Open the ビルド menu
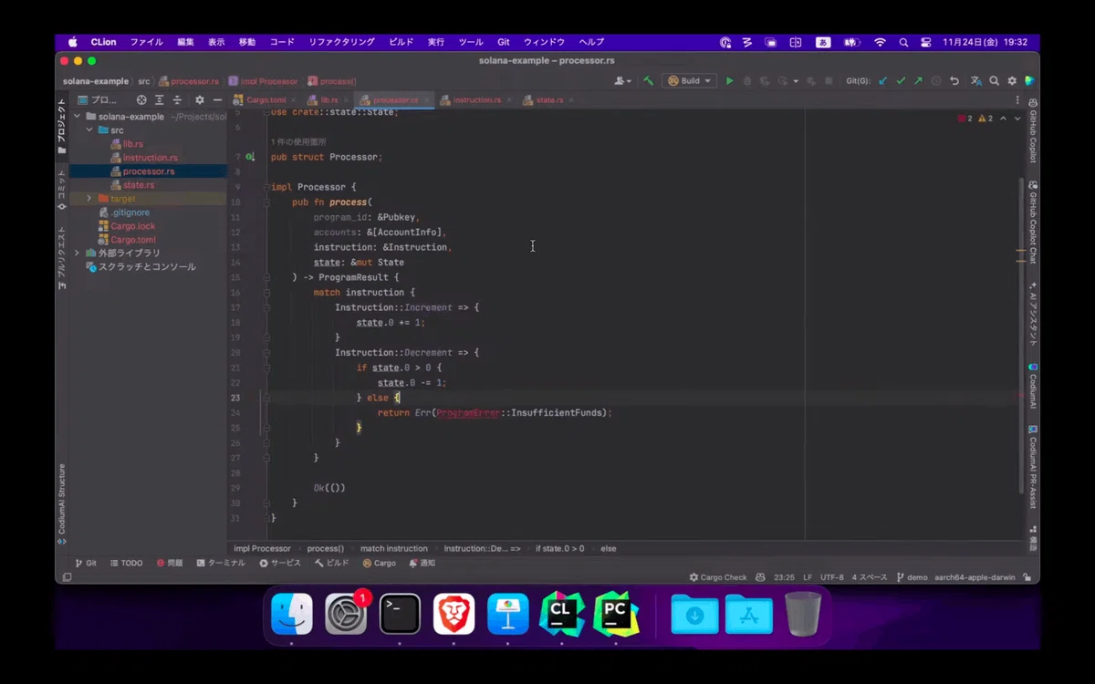The height and width of the screenshot is (684, 1095). 401,42
